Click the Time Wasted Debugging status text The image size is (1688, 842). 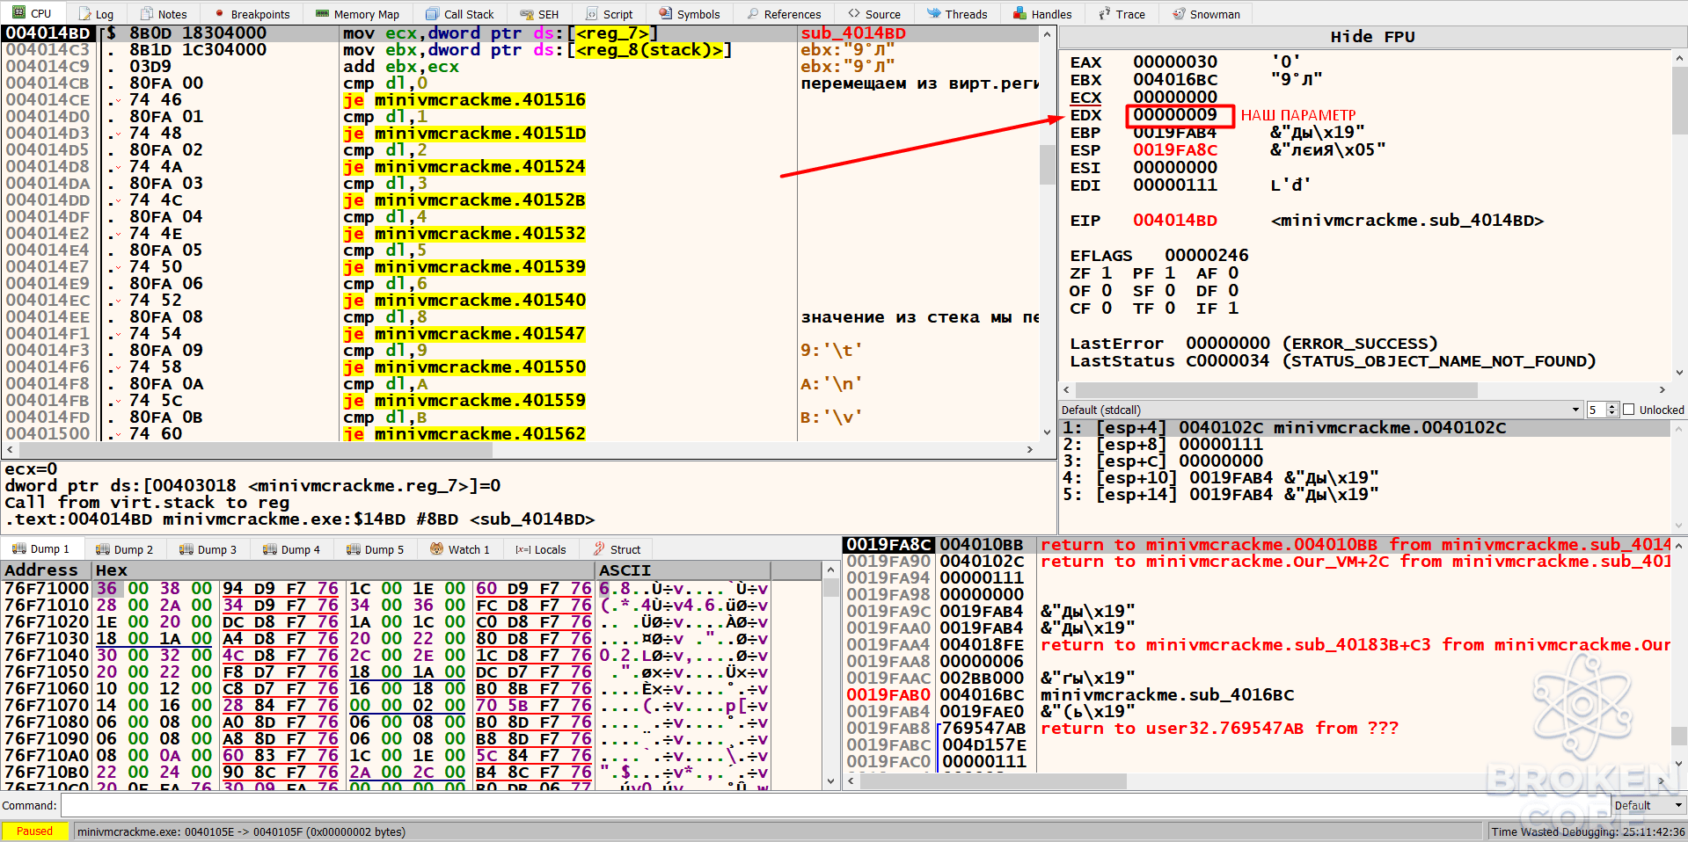point(1587,831)
